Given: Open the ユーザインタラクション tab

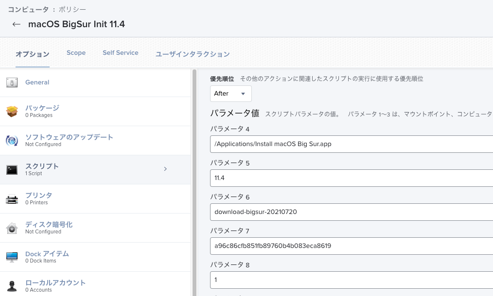Looking at the screenshot, I should coord(193,54).
